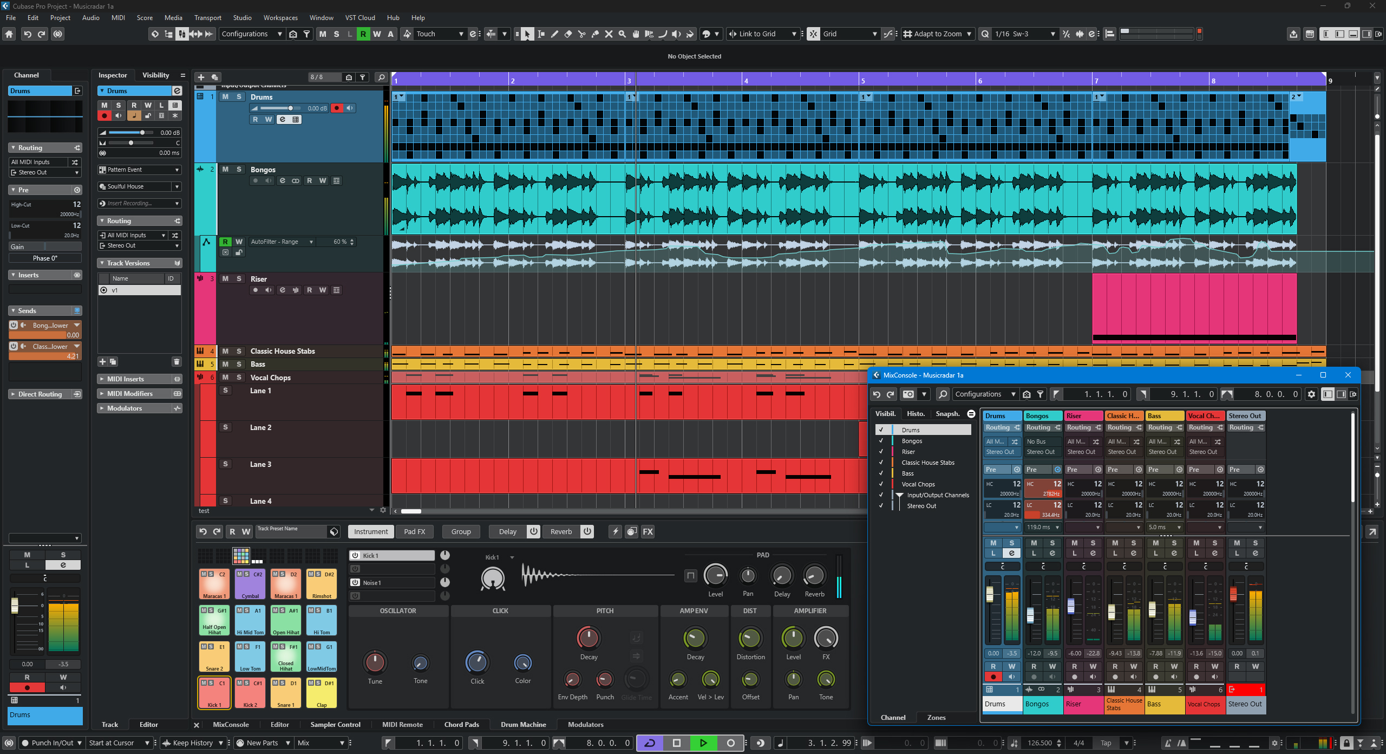Open the Configurations dropdown in main toolbar
The width and height of the screenshot is (1386, 754).
[x=252, y=34]
